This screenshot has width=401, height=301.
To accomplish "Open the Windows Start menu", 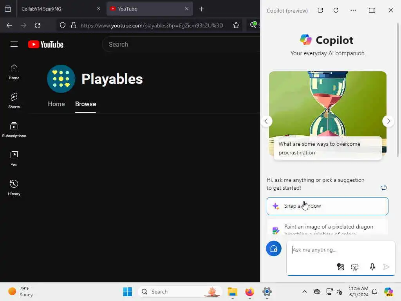I will point(127,292).
